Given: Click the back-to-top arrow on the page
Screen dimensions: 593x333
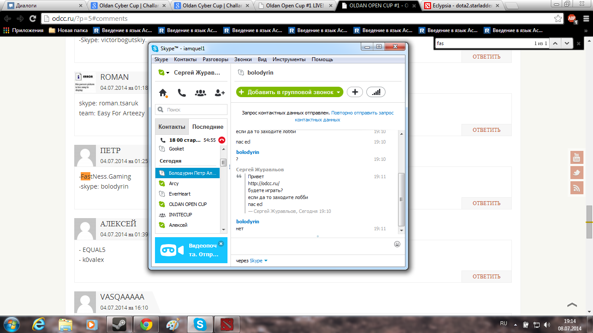Looking at the screenshot, I should click(x=572, y=305).
